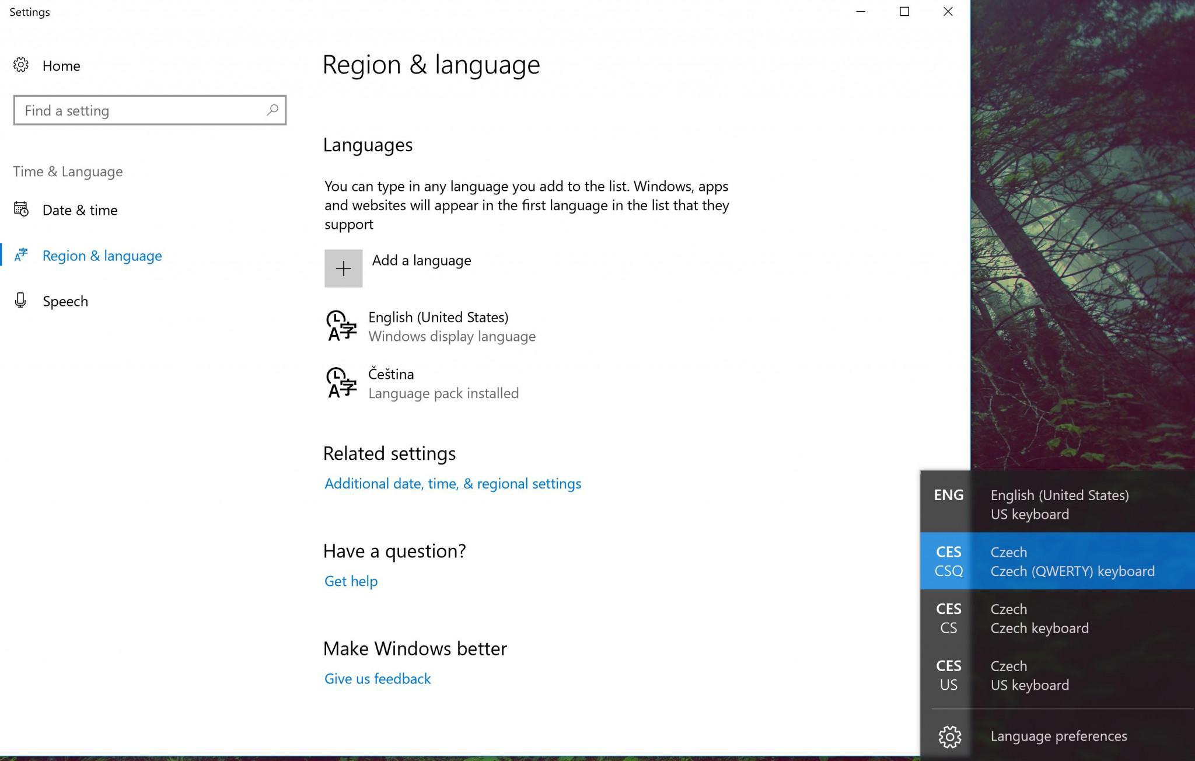Image resolution: width=1195 pixels, height=761 pixels.
Task: Expand Czech US keyboard entry
Action: click(1057, 675)
